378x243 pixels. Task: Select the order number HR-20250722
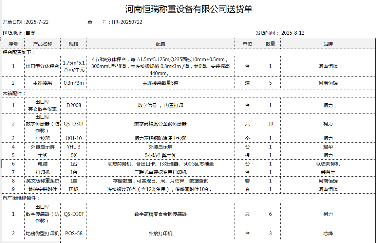point(127,22)
